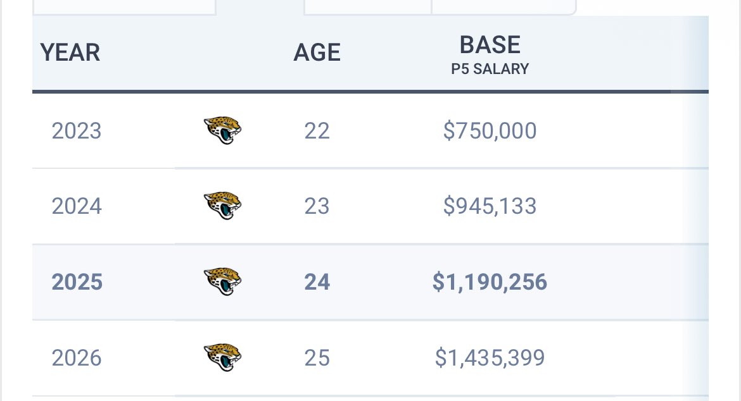Click age 24 in the 2025 row
This screenshot has height=401, width=741.
317,282
